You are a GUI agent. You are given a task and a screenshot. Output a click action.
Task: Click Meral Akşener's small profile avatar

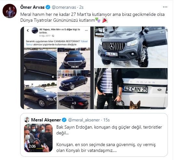27,120
